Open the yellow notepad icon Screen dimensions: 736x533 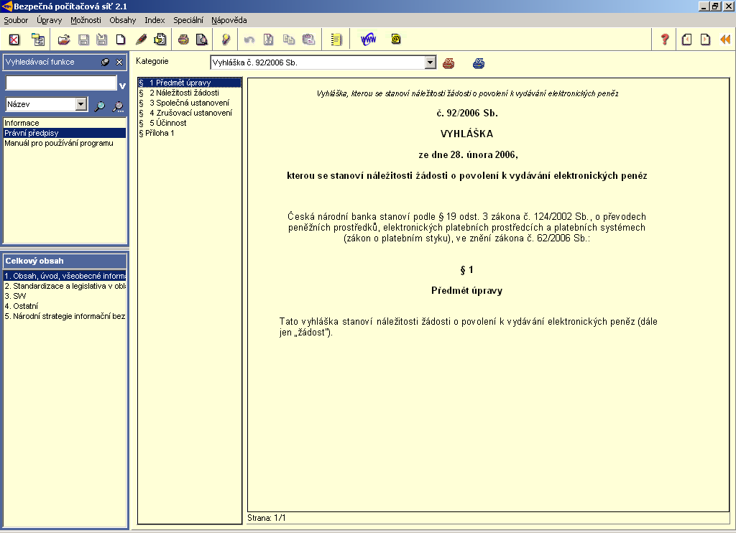pyautogui.click(x=336, y=40)
